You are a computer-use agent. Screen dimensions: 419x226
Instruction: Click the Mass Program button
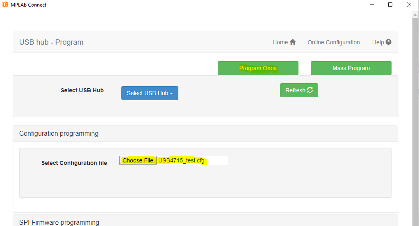point(351,68)
